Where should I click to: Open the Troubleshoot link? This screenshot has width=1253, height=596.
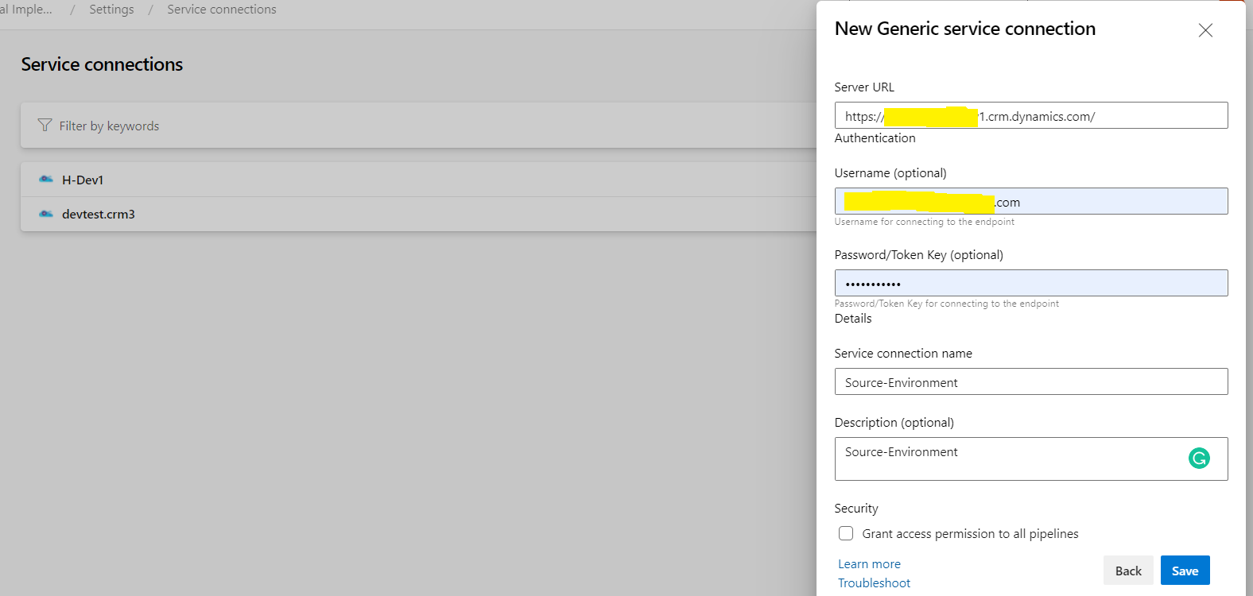(x=874, y=583)
